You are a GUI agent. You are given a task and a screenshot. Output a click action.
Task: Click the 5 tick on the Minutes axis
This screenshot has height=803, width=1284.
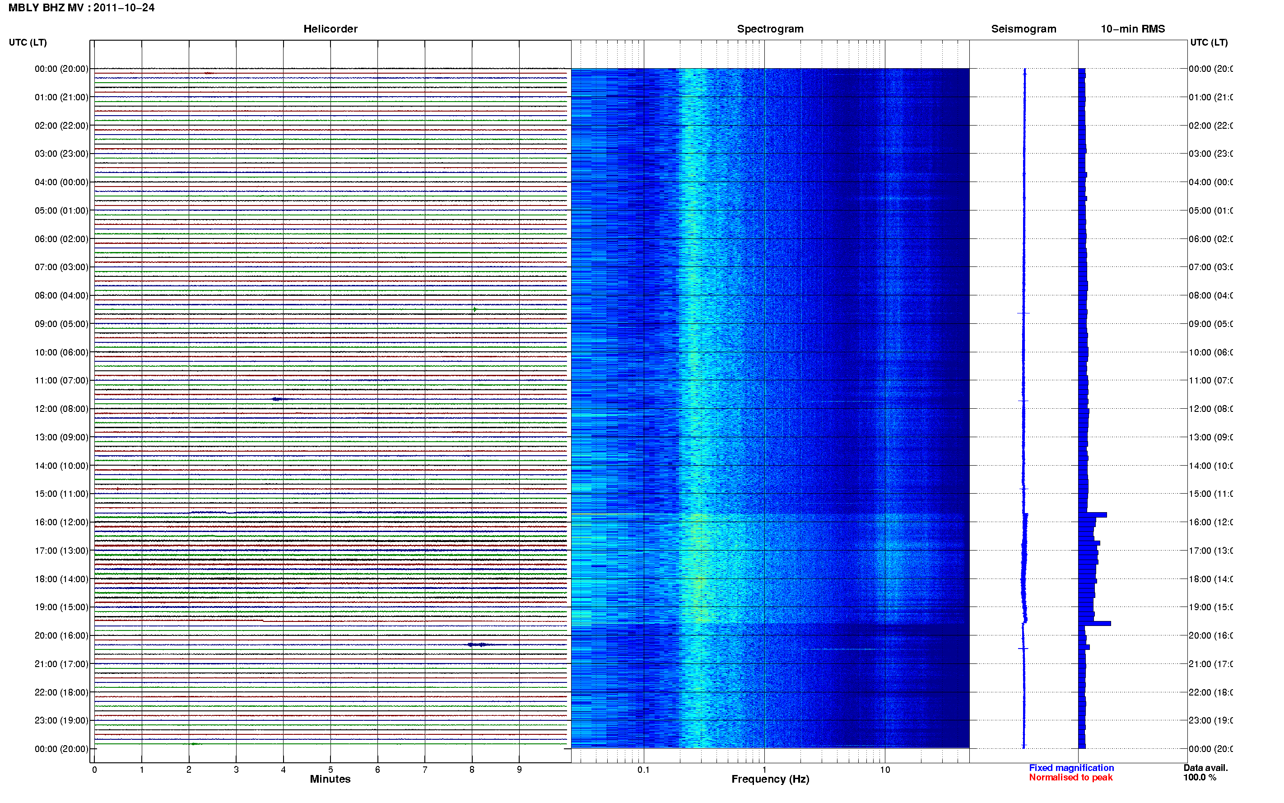pos(330,770)
